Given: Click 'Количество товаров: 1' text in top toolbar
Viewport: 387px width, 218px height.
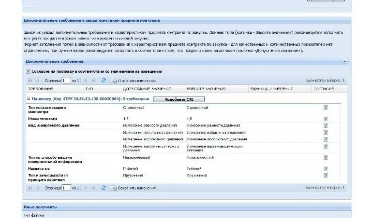Looking at the screenshot, I should [x=325, y=81].
